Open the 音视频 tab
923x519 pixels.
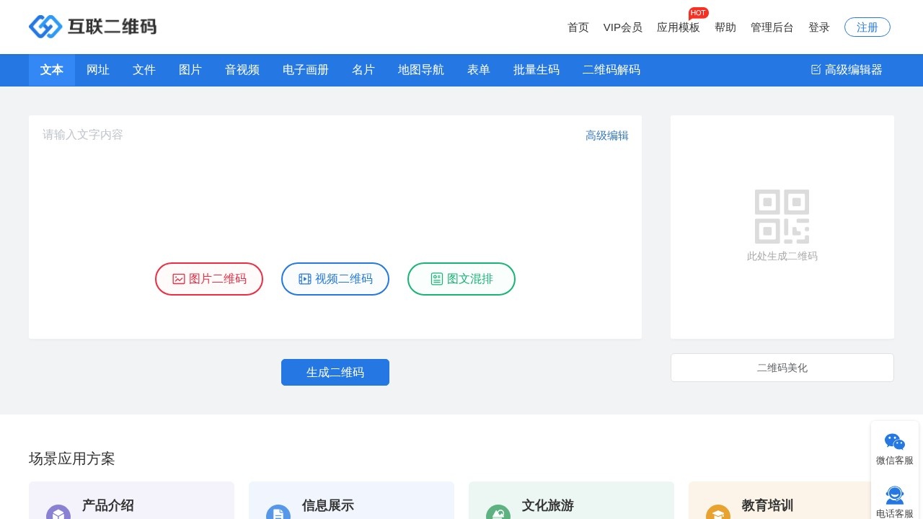(x=242, y=70)
